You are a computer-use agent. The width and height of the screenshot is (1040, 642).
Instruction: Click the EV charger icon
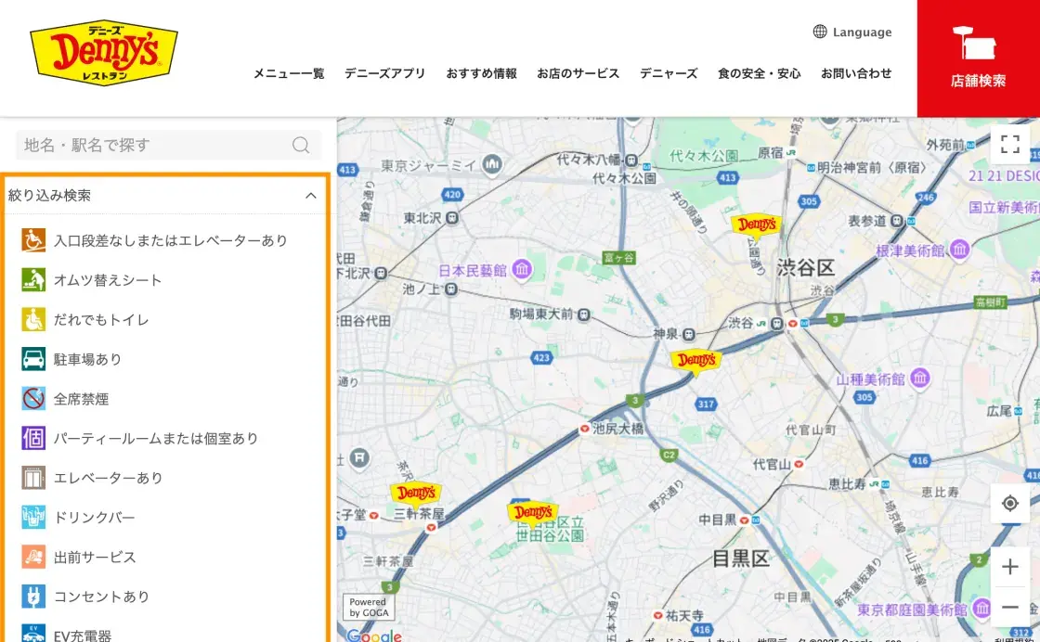click(33, 634)
